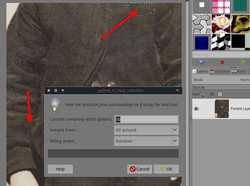Screen dimensions: 250x186
Task: Switch to the Paths tab
Action: point(239,72)
